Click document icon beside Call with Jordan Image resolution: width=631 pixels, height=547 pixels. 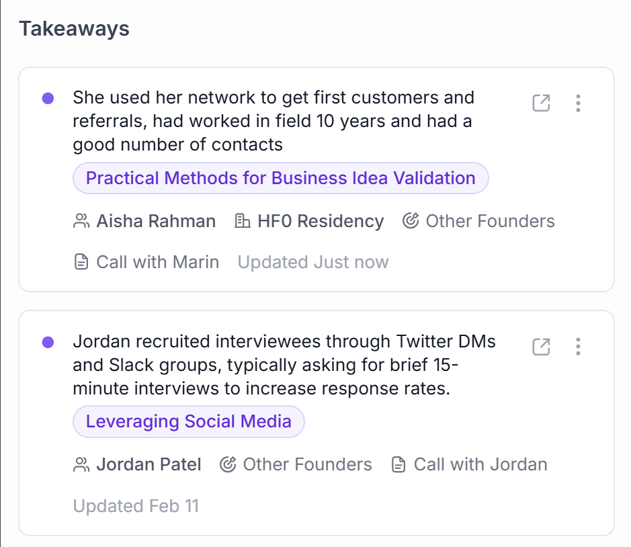[398, 464]
